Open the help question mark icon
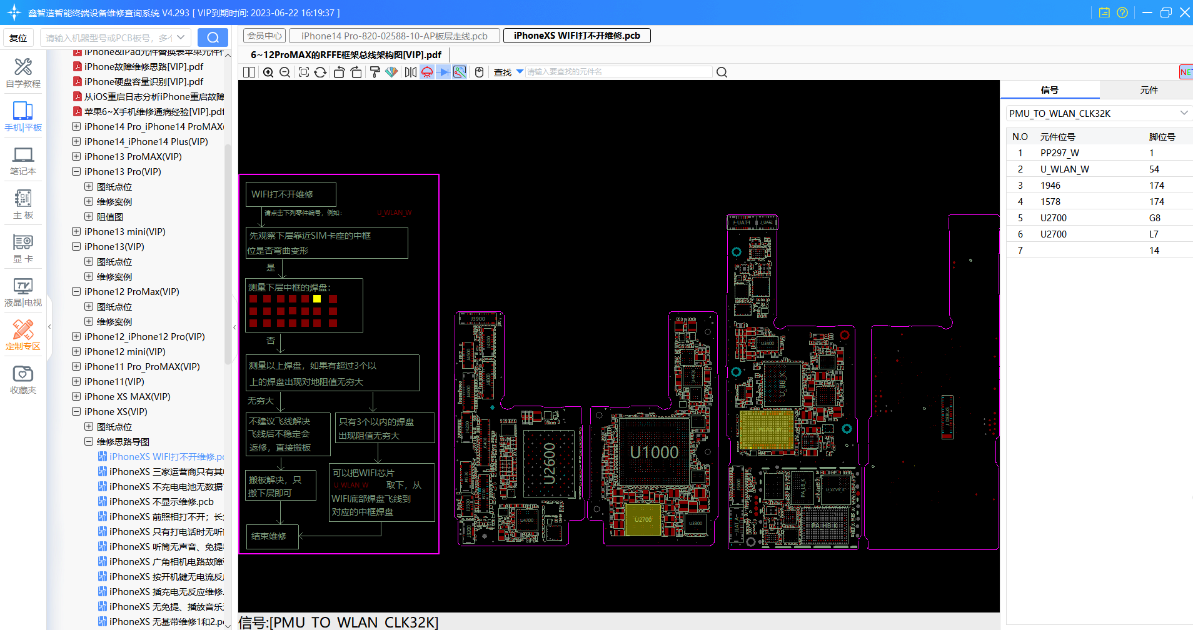Image resolution: width=1193 pixels, height=630 pixels. [1122, 12]
